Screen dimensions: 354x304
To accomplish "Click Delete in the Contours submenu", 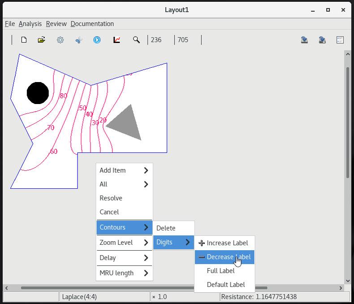I will [x=166, y=228].
